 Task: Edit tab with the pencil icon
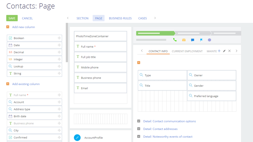click(224, 51)
